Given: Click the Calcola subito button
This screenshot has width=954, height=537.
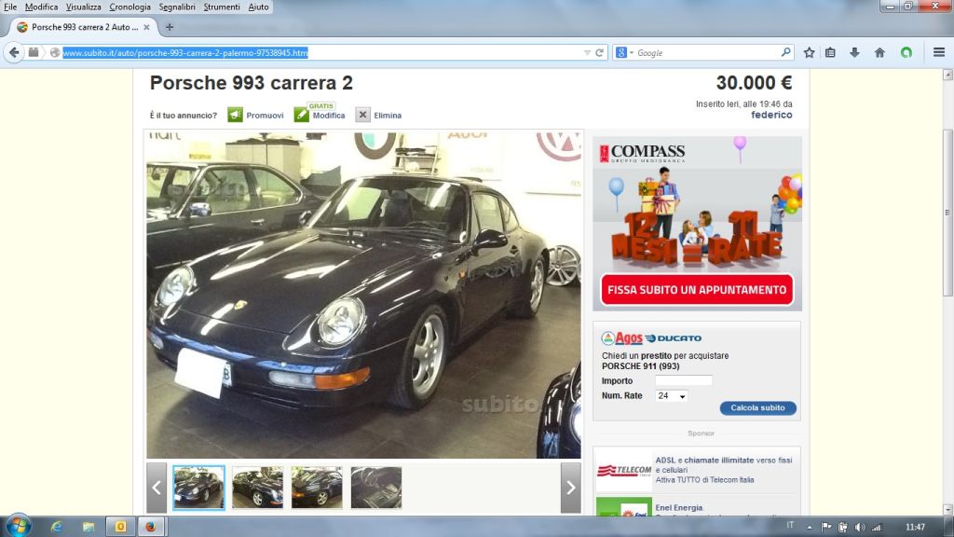Looking at the screenshot, I should (757, 408).
